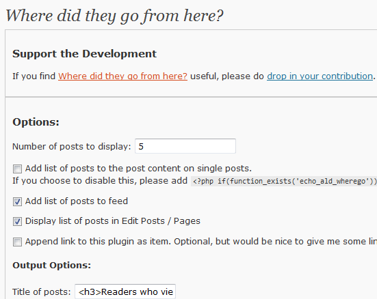Tick the 'Append link to this plugin' checkbox

click(17, 242)
